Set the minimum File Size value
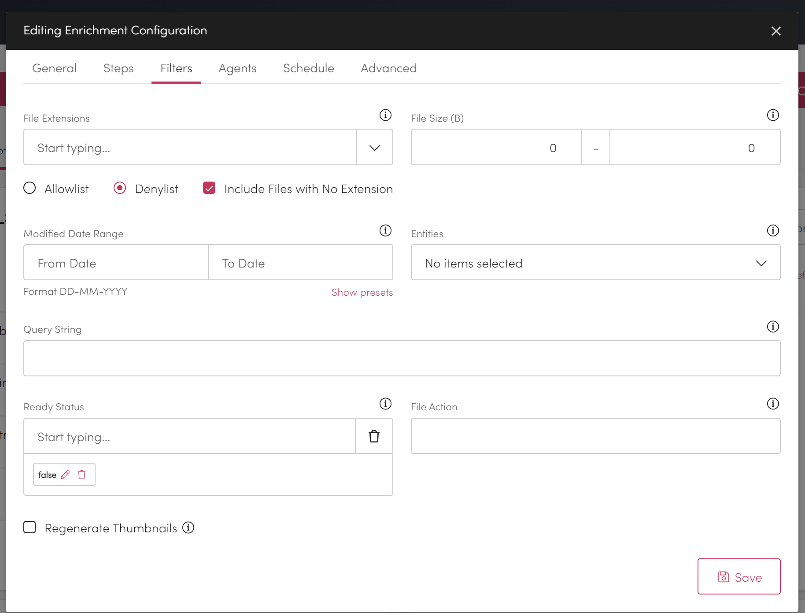Image resolution: width=805 pixels, height=613 pixels. click(x=495, y=147)
